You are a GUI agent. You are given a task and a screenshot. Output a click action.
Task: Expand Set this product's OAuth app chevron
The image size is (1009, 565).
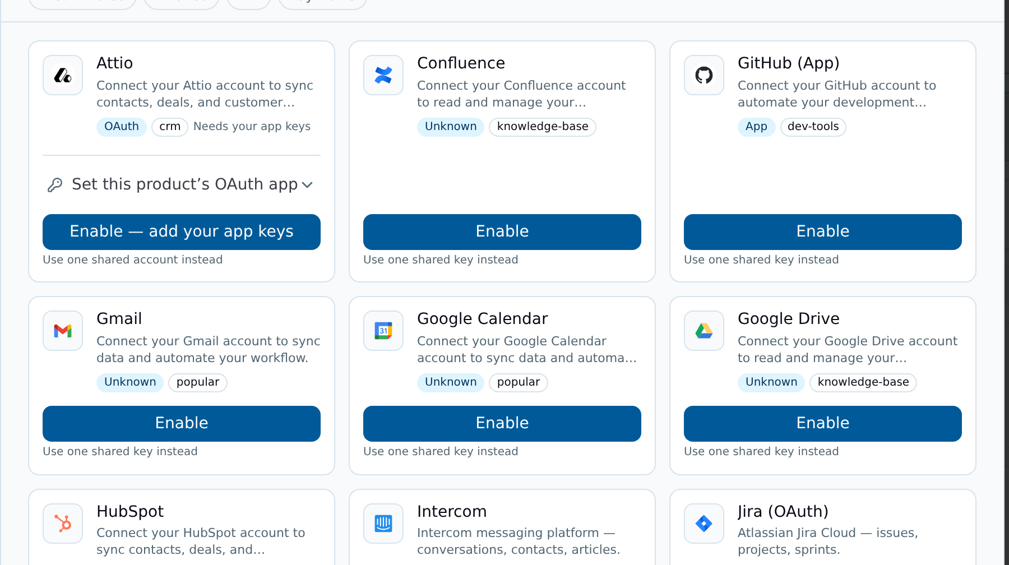(x=307, y=185)
